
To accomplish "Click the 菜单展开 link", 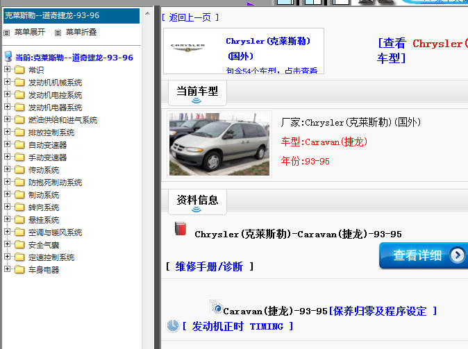I will [30, 32].
